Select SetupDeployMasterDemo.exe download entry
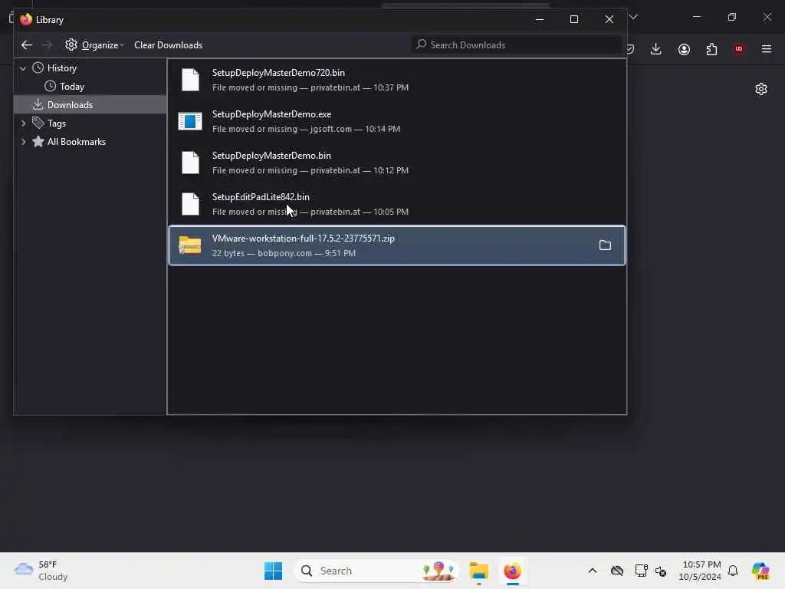 pos(397,122)
